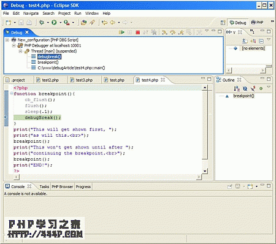Open the Debug launch dropdown arrow

[x=48, y=23]
